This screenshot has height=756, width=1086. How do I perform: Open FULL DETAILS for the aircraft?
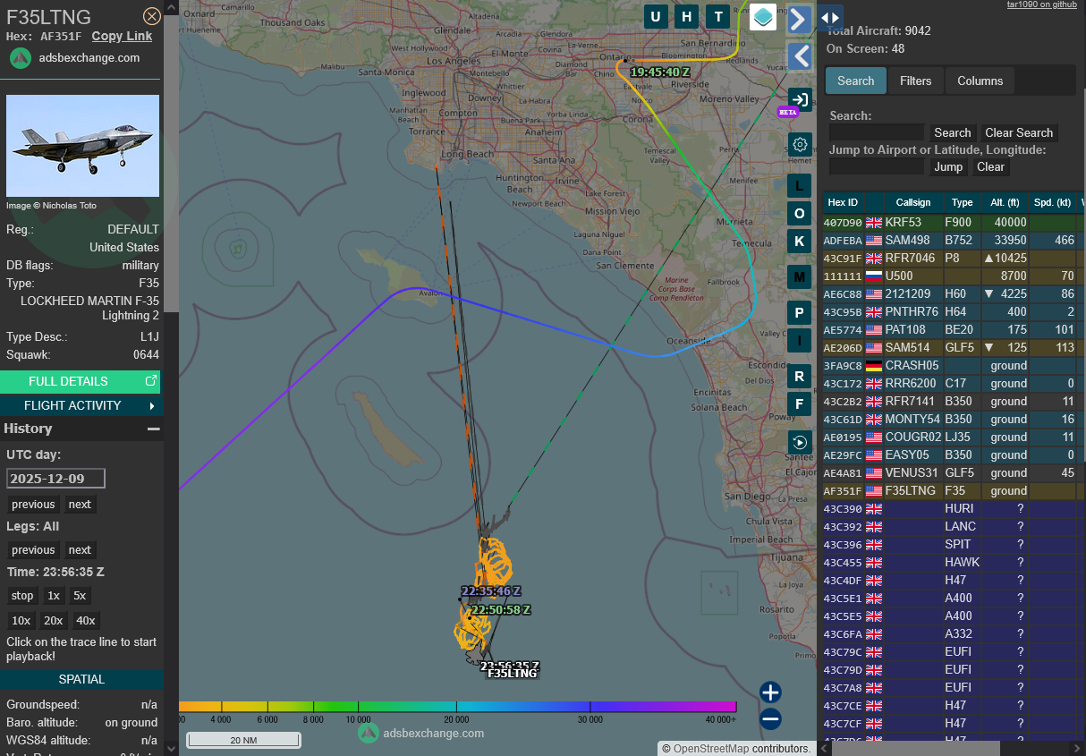click(x=81, y=381)
